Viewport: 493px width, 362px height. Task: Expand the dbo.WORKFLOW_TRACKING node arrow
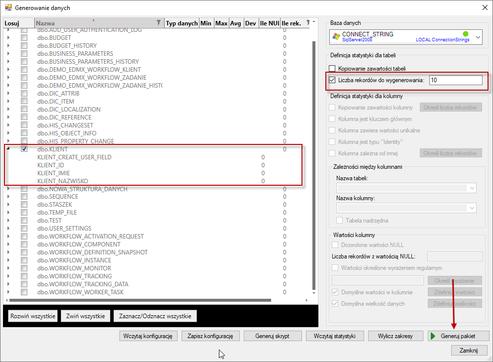[x=8, y=276]
